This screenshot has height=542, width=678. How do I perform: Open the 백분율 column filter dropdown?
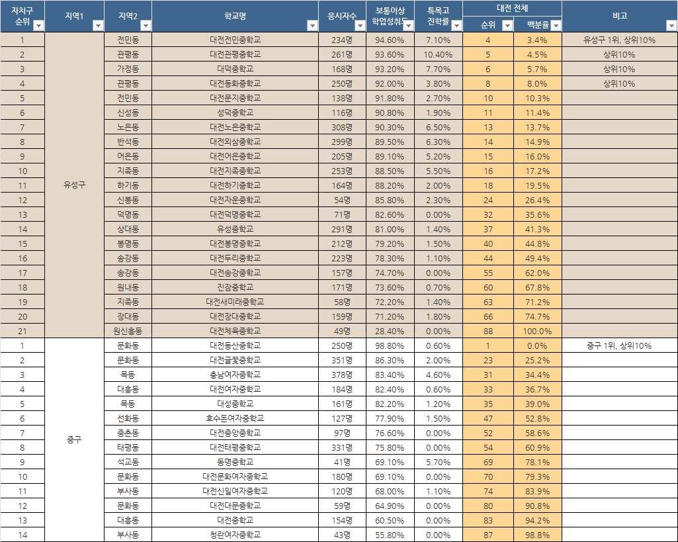click(556, 26)
